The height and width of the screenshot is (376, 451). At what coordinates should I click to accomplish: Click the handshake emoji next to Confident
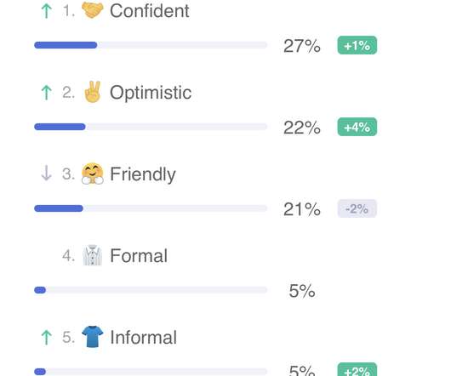point(93,10)
